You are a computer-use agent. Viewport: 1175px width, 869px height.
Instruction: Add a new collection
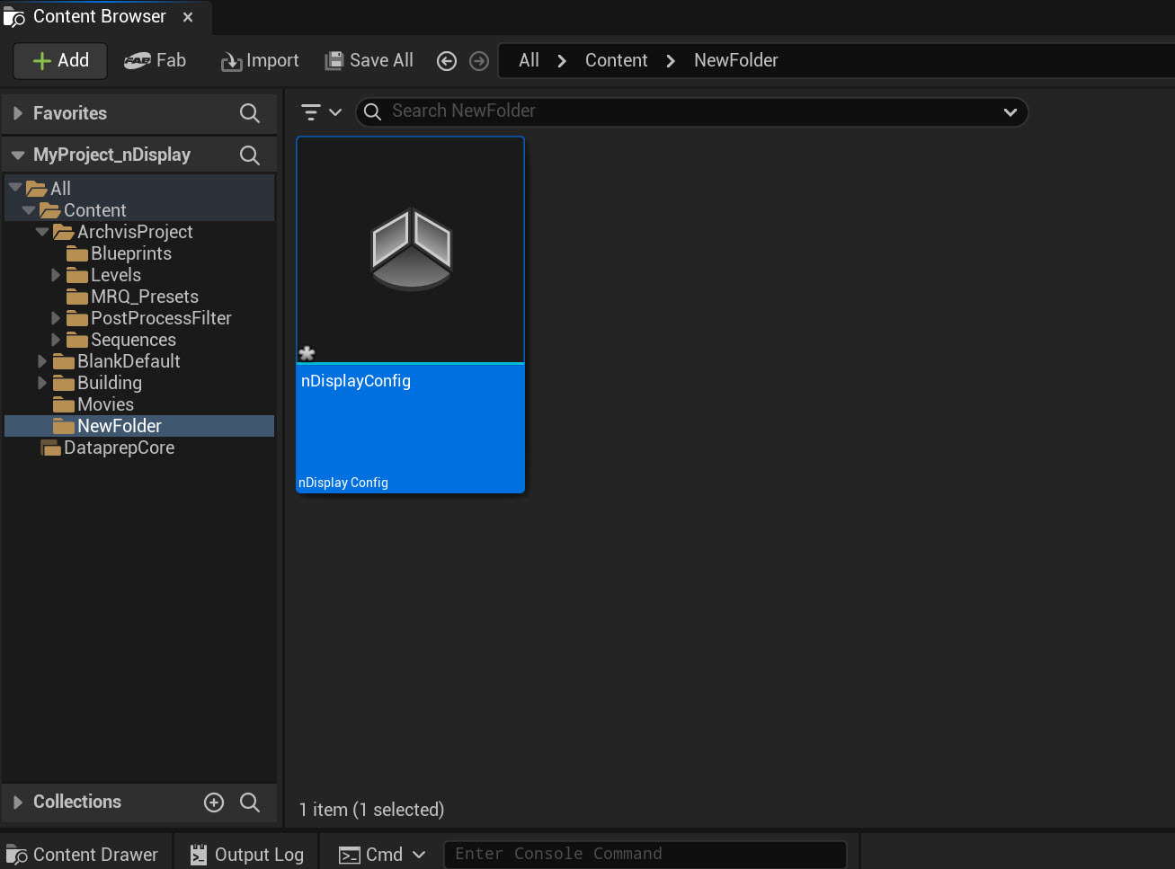click(x=214, y=802)
